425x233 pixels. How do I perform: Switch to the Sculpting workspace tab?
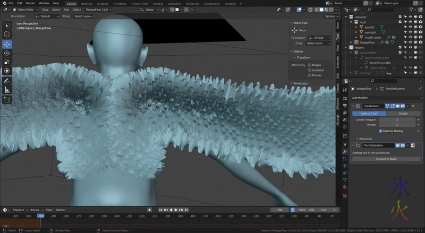tap(103, 4)
